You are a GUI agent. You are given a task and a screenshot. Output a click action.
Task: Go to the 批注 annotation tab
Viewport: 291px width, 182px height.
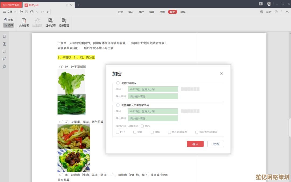click(x=141, y=12)
